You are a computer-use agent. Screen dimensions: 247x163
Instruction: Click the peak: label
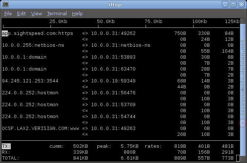[x=104, y=146]
